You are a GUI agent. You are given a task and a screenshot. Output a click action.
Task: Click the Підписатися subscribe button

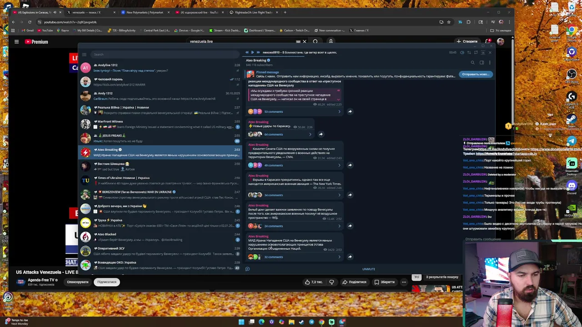click(107, 282)
